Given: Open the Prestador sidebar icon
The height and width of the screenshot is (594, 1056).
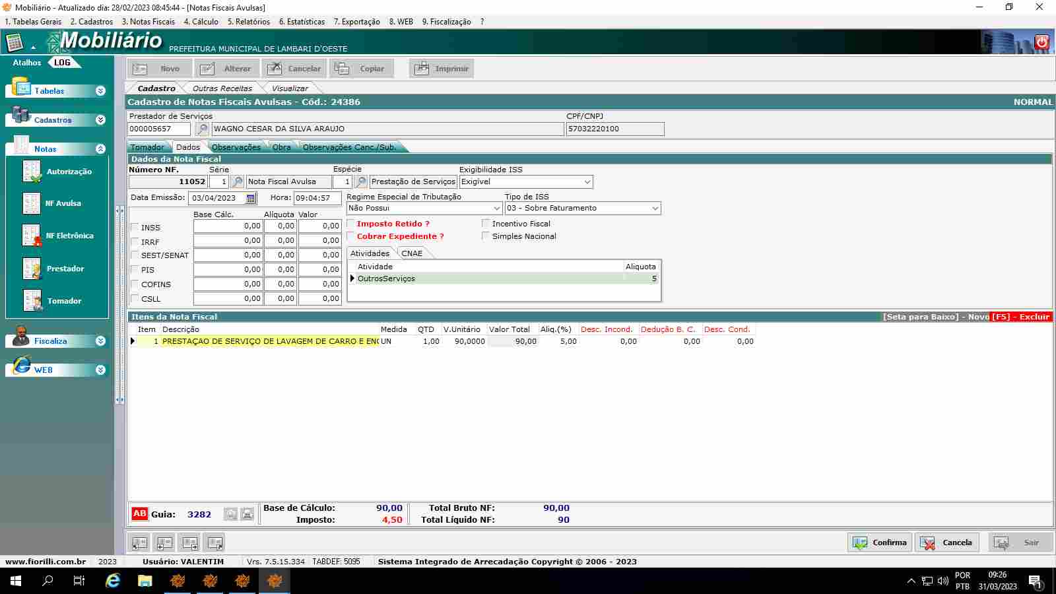Looking at the screenshot, I should pos(32,269).
